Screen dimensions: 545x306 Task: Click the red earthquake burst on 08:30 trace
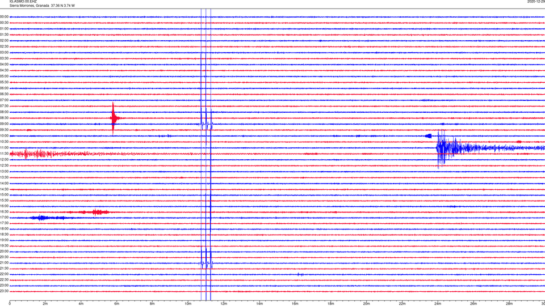tap(114, 118)
